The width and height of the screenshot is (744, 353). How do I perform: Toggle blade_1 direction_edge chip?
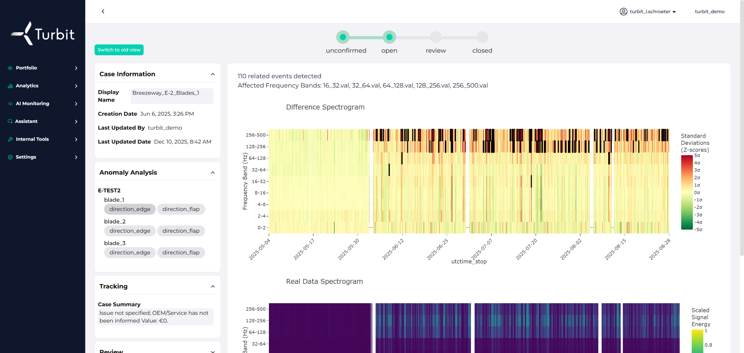(130, 209)
